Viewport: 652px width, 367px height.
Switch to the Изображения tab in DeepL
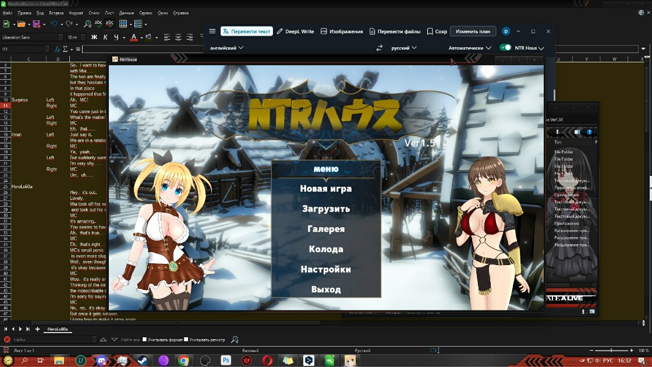[341, 31]
